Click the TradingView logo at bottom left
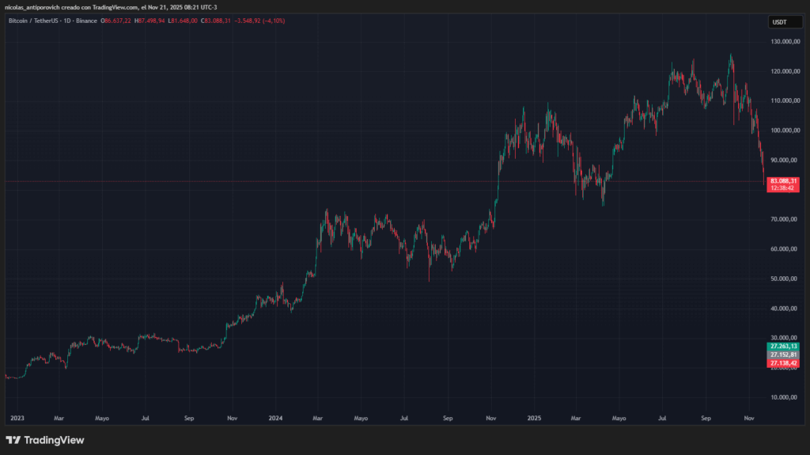 [x=45, y=440]
